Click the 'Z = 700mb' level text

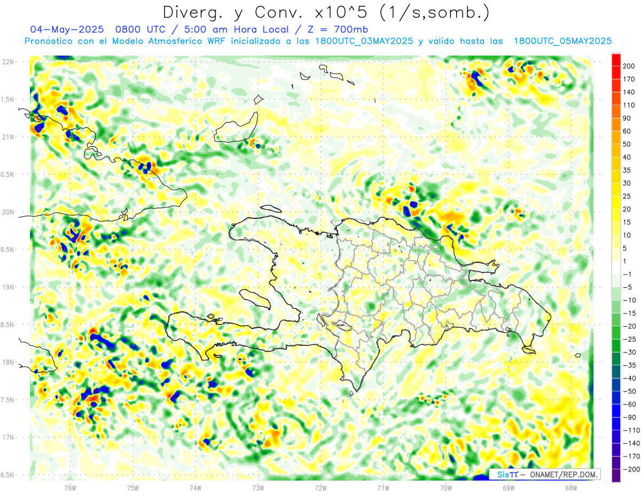(337, 29)
